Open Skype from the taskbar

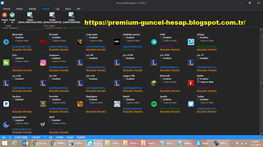pos(202,143)
